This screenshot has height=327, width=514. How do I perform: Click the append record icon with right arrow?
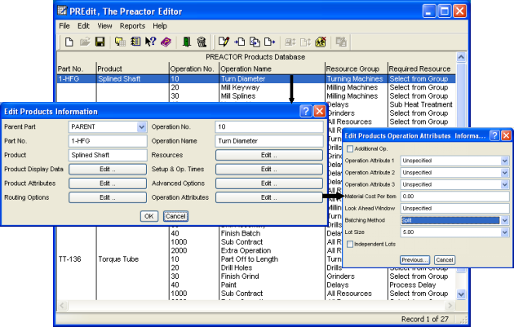click(270, 42)
